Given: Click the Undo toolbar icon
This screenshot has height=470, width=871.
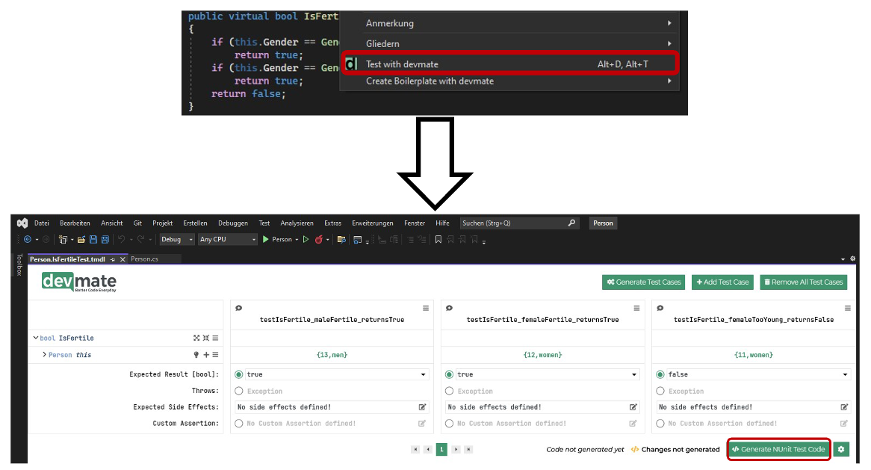Looking at the screenshot, I should (x=121, y=239).
